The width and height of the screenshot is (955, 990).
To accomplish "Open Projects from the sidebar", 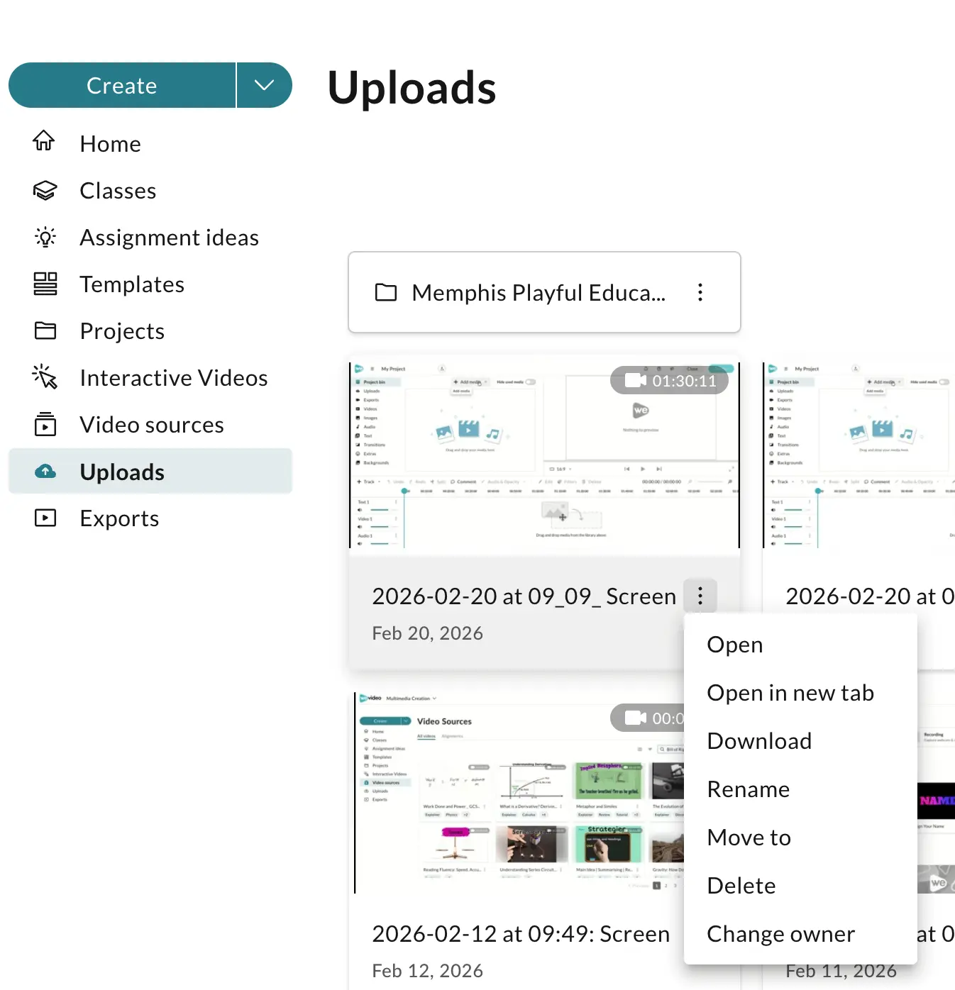I will pos(150,330).
